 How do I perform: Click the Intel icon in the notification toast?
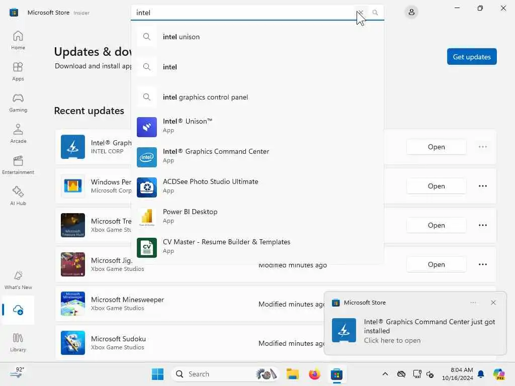pyautogui.click(x=344, y=330)
